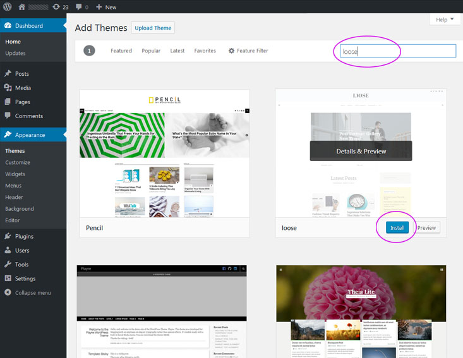Viewport: 463px width, 358px height.
Task: Click the Comments bubble icon in sidebar
Action: point(8,116)
